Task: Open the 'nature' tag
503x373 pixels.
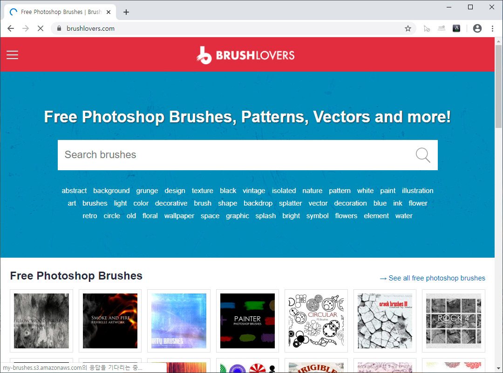Action: 312,191
